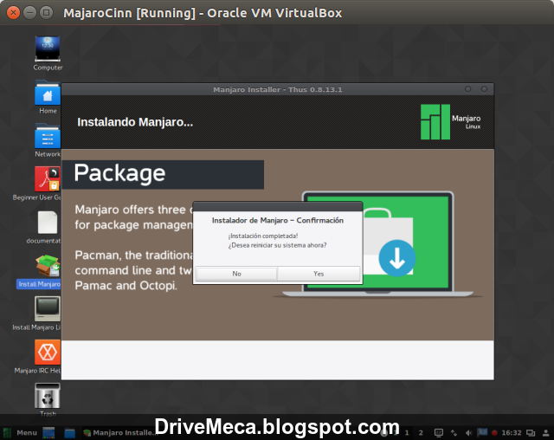Switch to workspace 1 in the panel
Viewport: 554px width, 440px height.
tap(407, 433)
